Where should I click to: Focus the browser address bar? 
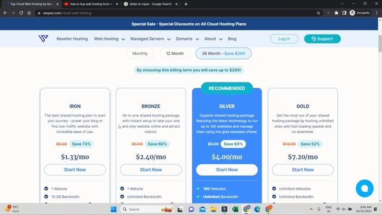[x=175, y=13]
